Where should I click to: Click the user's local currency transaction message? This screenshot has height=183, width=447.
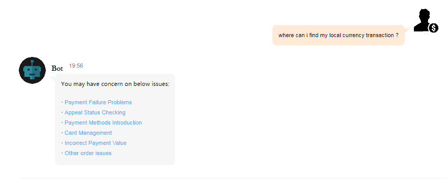(x=339, y=35)
